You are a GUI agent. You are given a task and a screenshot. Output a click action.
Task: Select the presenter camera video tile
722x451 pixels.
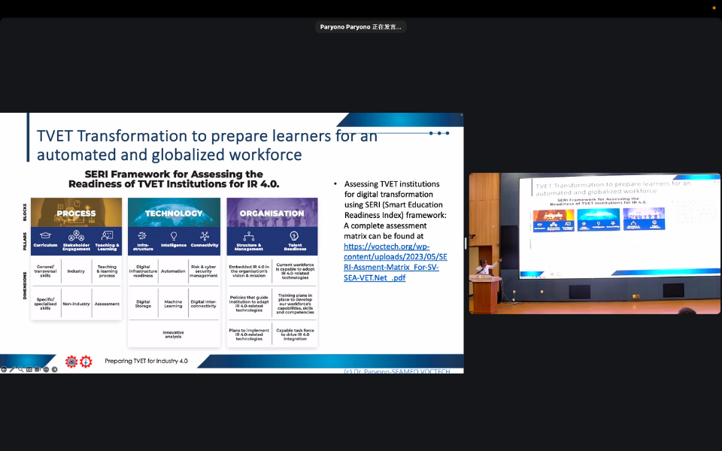point(594,244)
